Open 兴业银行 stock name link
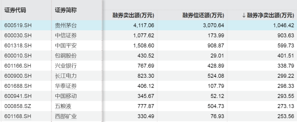The image size is (297, 122). click(x=66, y=66)
